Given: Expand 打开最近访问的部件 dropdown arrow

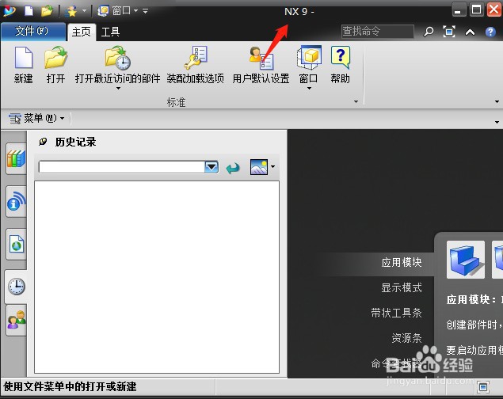Looking at the screenshot, I should 118,89.
